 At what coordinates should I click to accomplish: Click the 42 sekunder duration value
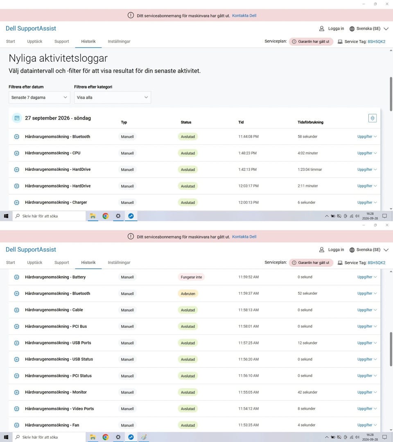click(307, 392)
